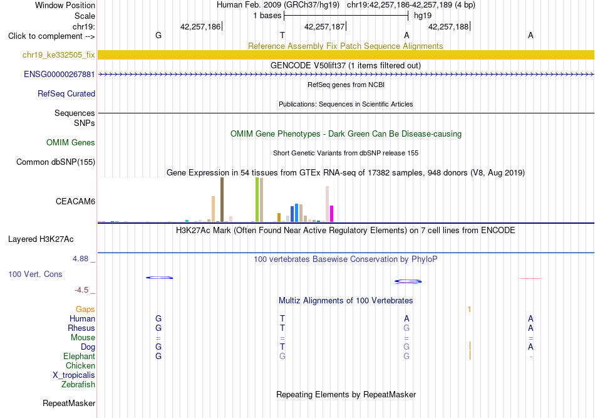The height and width of the screenshot is (418, 595).
Task: Click the Mouse species label
Action: (83, 338)
